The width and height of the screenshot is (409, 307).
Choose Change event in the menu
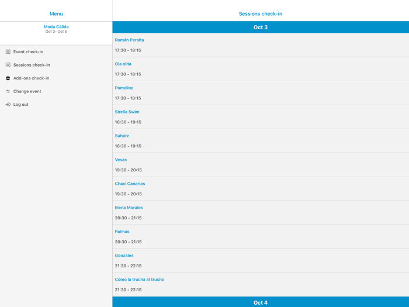[x=56, y=91]
